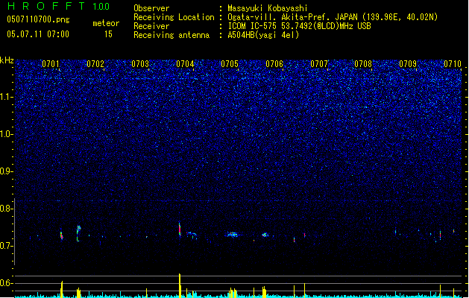Click the date stamp 05.07.11 07:00
The image size is (469, 298).
(38, 34)
